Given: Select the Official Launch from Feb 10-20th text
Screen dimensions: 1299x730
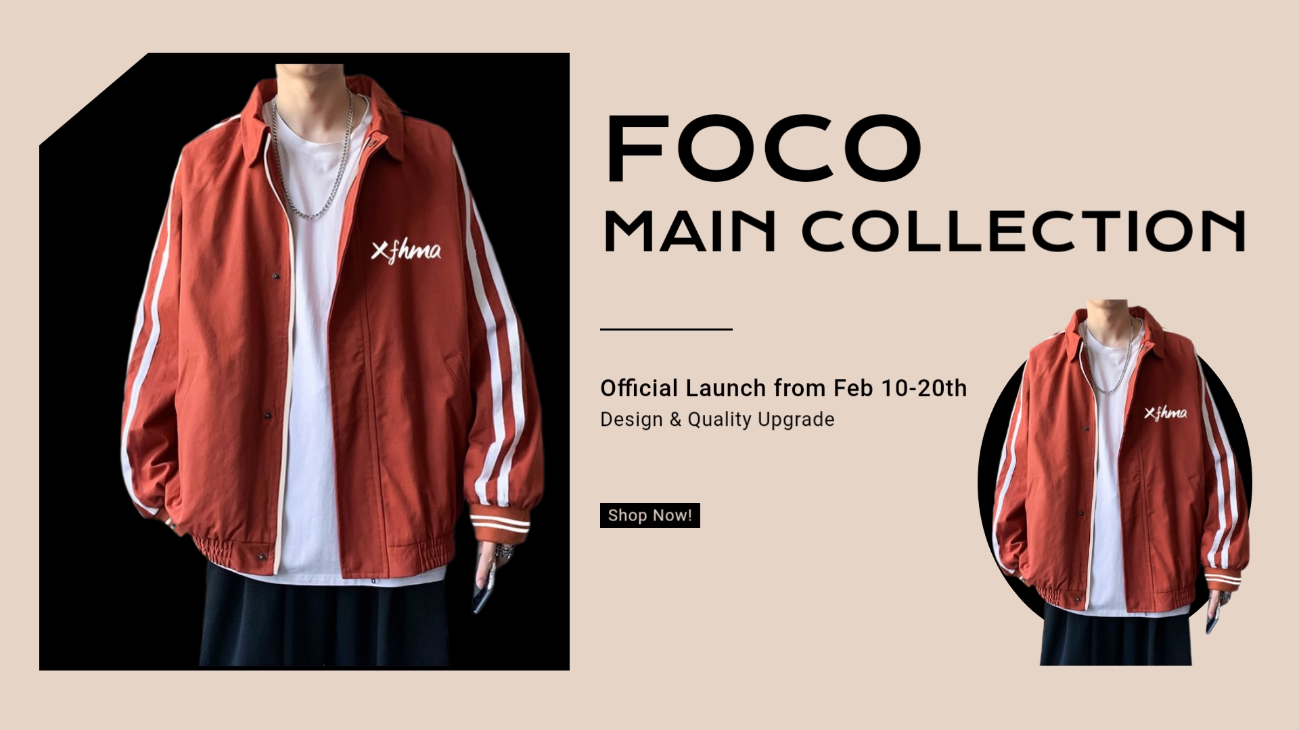Looking at the screenshot, I should pyautogui.click(x=783, y=388).
